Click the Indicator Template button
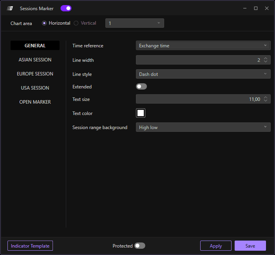The height and width of the screenshot is (255, 275). point(30,246)
